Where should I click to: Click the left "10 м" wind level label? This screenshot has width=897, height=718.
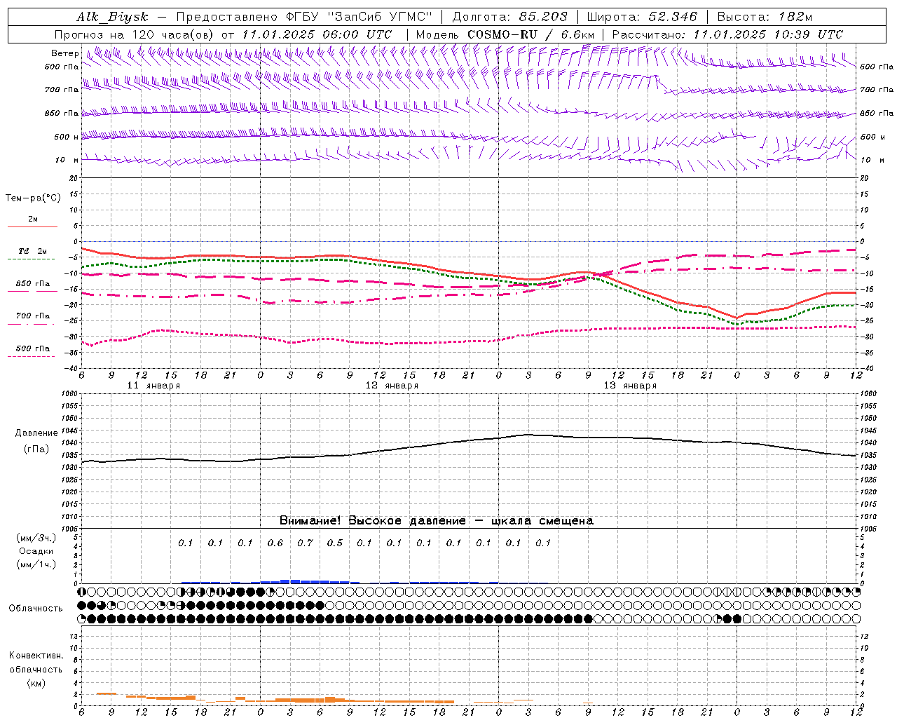coord(67,160)
